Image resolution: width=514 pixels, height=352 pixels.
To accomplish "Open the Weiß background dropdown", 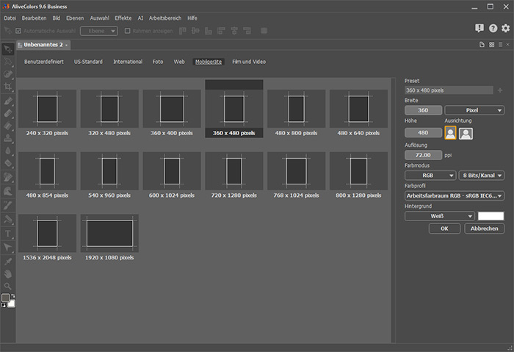I will coord(440,216).
